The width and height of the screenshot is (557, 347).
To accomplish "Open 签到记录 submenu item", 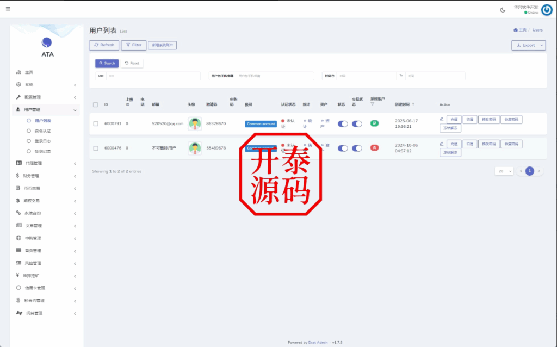I will (x=42, y=151).
